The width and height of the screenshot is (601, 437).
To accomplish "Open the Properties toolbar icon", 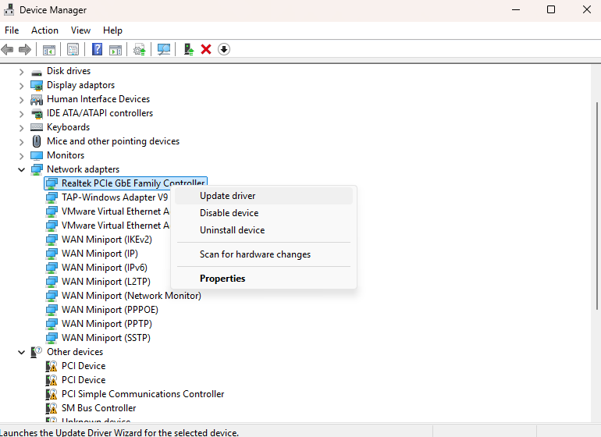I will [x=73, y=49].
